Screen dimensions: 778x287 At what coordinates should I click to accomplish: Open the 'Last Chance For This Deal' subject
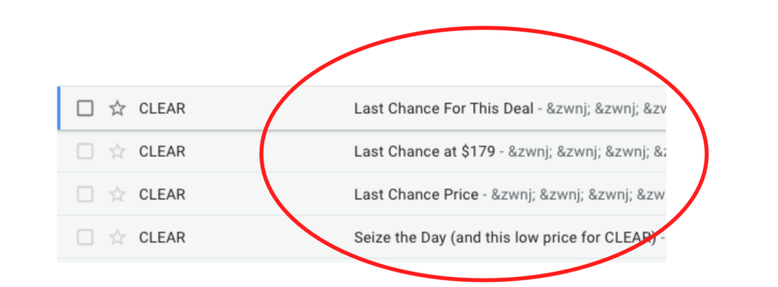click(x=444, y=108)
